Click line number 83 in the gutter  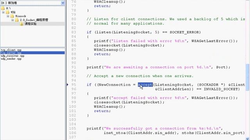click(74, 32)
